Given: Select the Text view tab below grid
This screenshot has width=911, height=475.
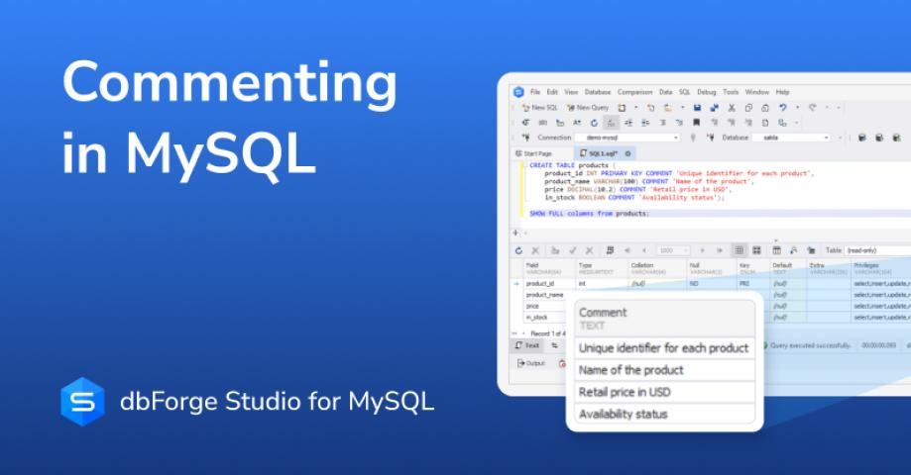Looking at the screenshot, I should pos(528,345).
